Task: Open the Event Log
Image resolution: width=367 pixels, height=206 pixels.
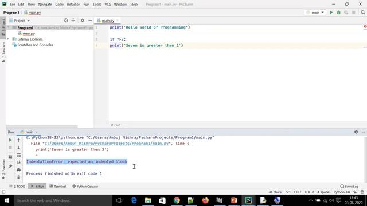Action: [x=349, y=186]
